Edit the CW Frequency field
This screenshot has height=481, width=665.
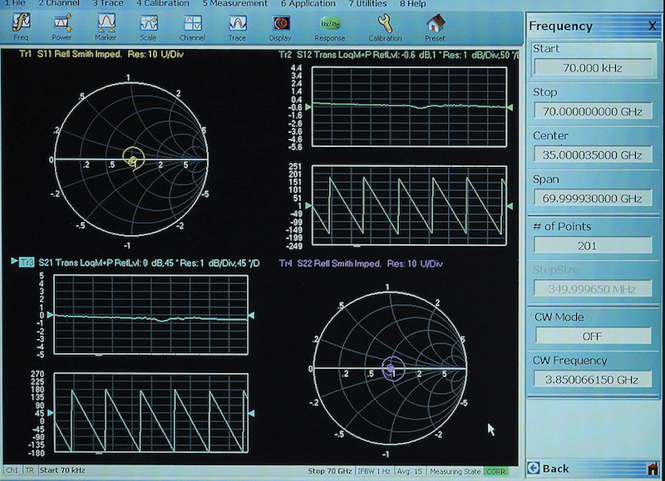click(593, 380)
